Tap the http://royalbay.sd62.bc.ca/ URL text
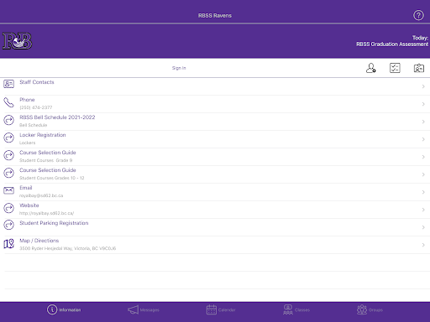The height and width of the screenshot is (322, 430). [46, 213]
